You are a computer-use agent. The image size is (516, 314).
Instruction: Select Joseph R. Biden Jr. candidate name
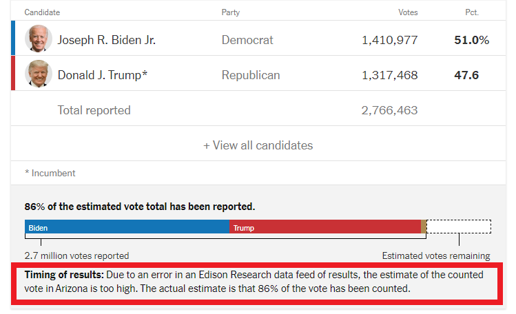(x=106, y=40)
